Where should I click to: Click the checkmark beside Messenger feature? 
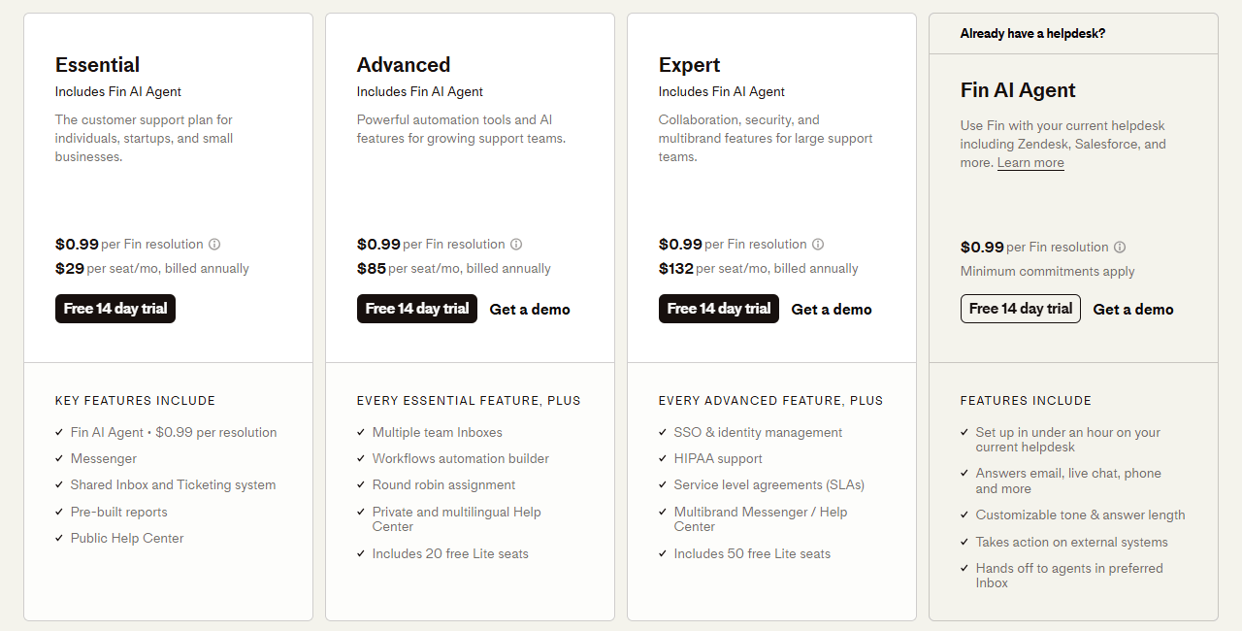coord(58,458)
